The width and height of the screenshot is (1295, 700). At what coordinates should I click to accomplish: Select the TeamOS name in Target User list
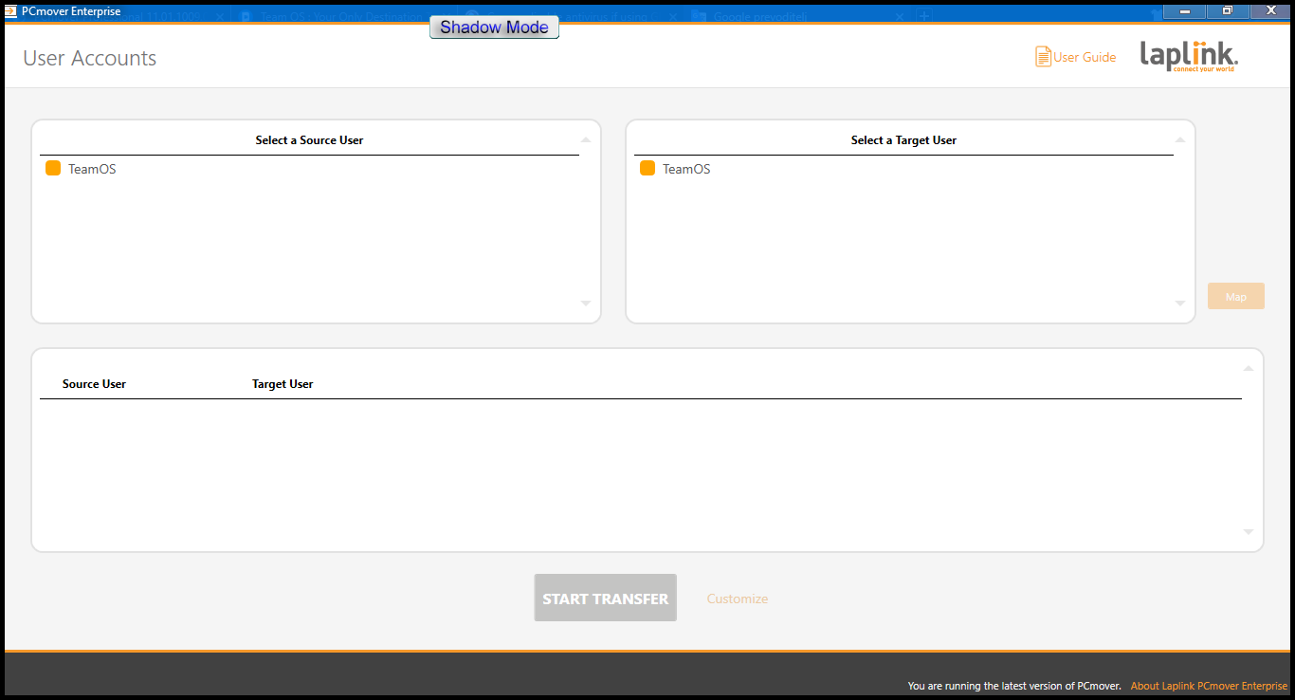click(x=686, y=169)
